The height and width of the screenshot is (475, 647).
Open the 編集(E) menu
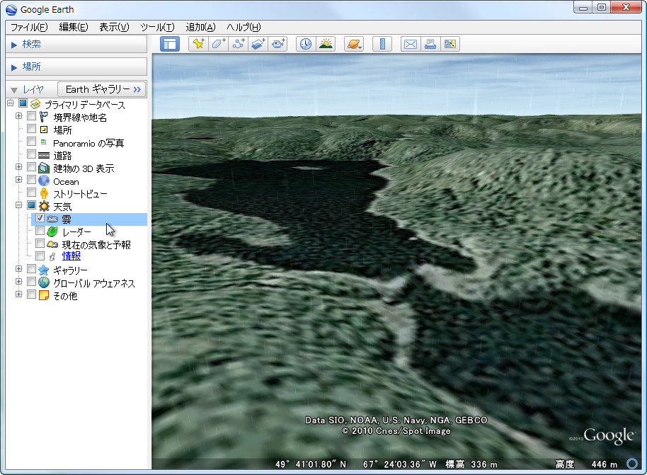click(x=74, y=27)
